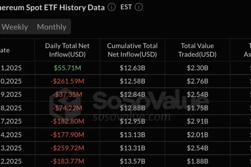Select the -$261.59M daily inflow cell
Screen dimensions: 251x167
[x=67, y=81]
